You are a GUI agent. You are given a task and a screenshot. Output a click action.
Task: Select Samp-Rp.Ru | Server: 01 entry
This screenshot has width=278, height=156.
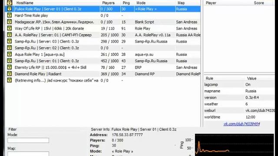pos(103,61)
